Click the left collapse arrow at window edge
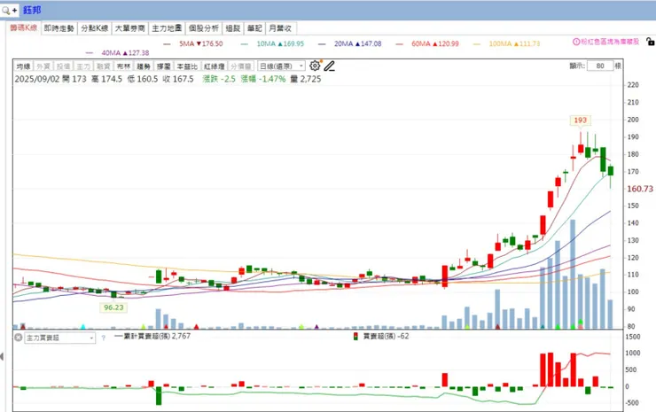656x412 pixels. (2, 357)
